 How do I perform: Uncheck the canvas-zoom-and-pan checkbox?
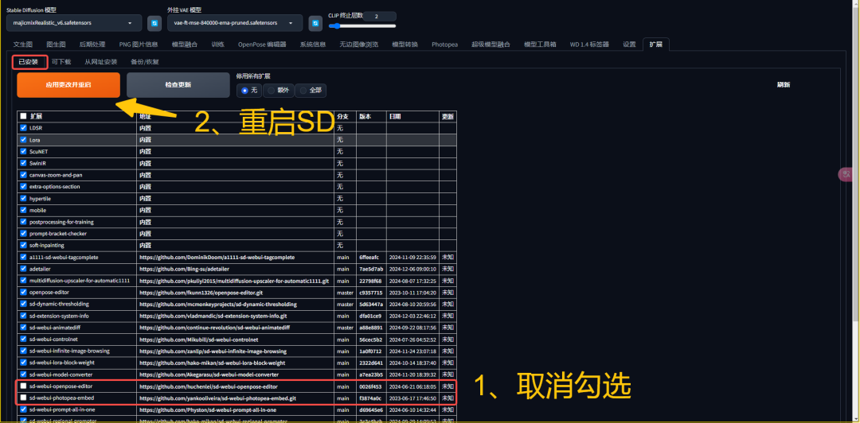tap(23, 175)
